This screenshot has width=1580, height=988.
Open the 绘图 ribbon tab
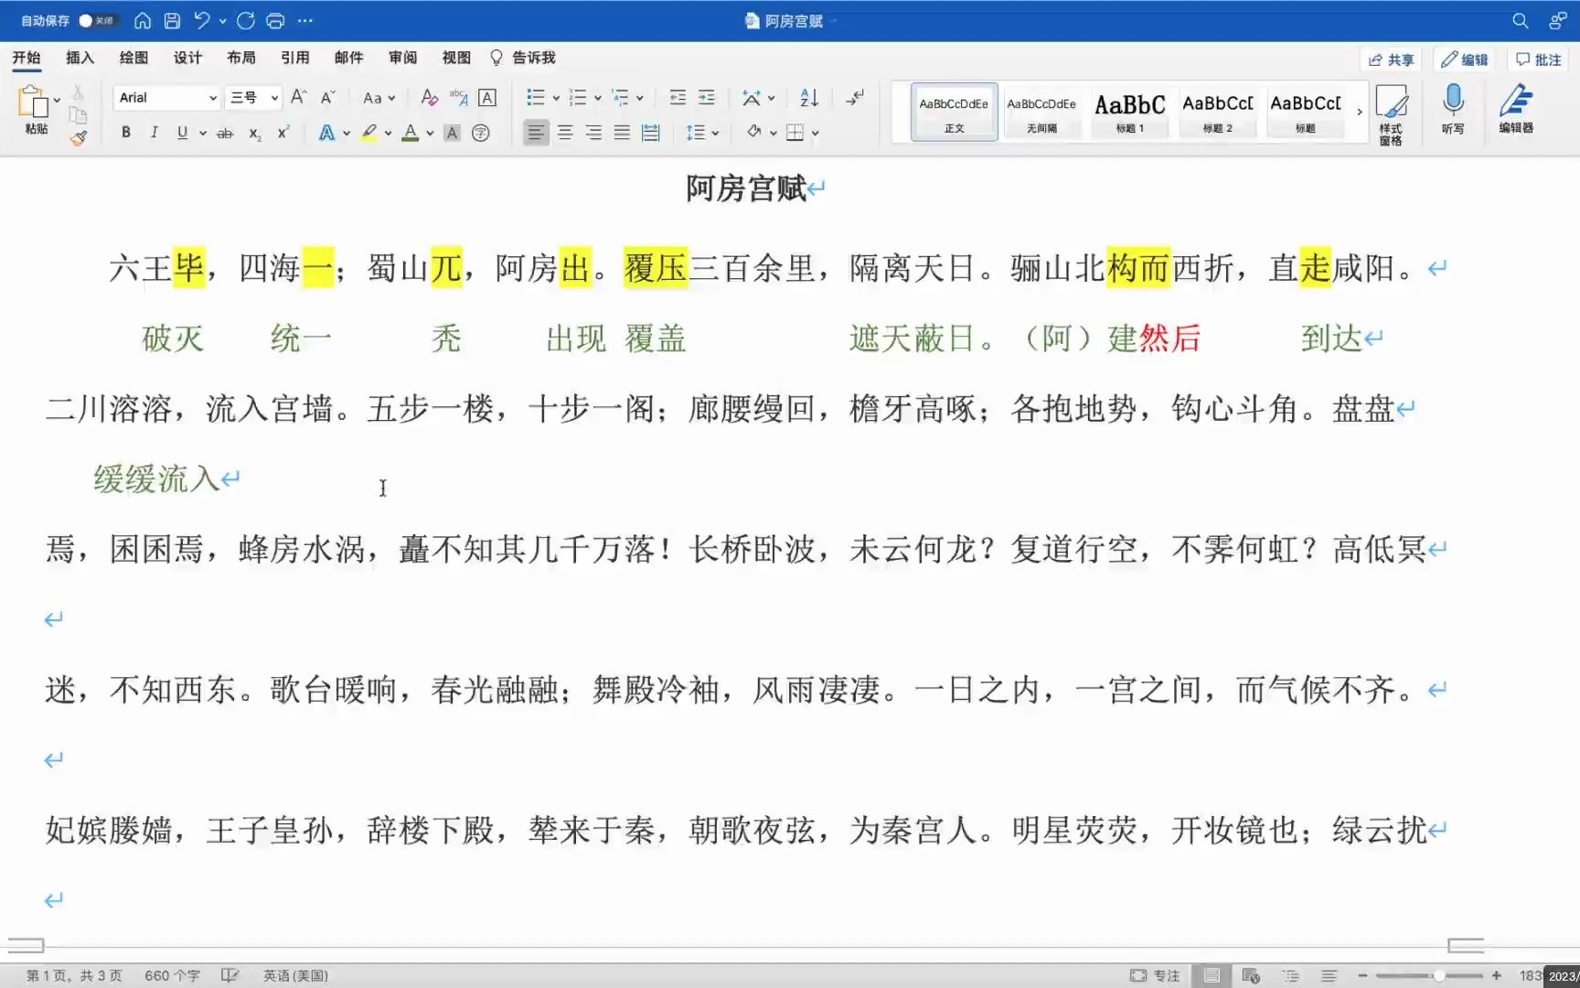pos(133,58)
